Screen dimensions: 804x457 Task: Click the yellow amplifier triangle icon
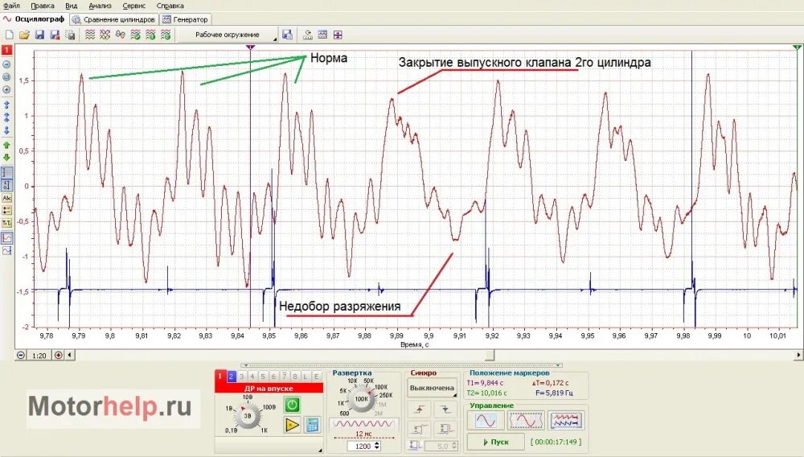pyautogui.click(x=292, y=425)
